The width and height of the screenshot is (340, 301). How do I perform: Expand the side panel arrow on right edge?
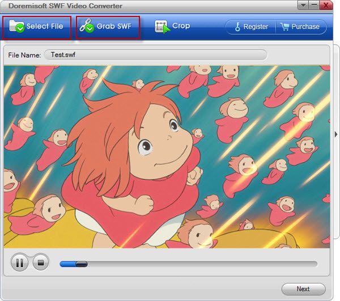pos(336,134)
